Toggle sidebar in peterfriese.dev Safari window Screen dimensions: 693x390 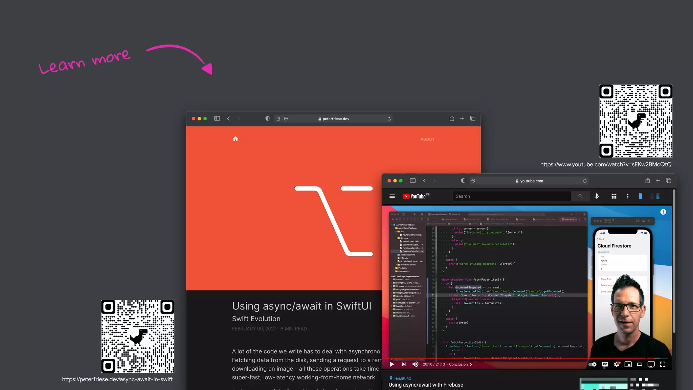point(217,118)
